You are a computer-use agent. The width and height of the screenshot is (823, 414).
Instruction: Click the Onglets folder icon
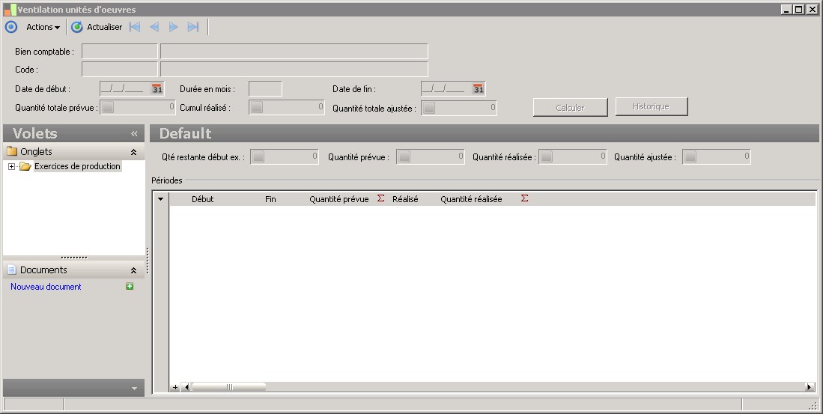[12, 152]
